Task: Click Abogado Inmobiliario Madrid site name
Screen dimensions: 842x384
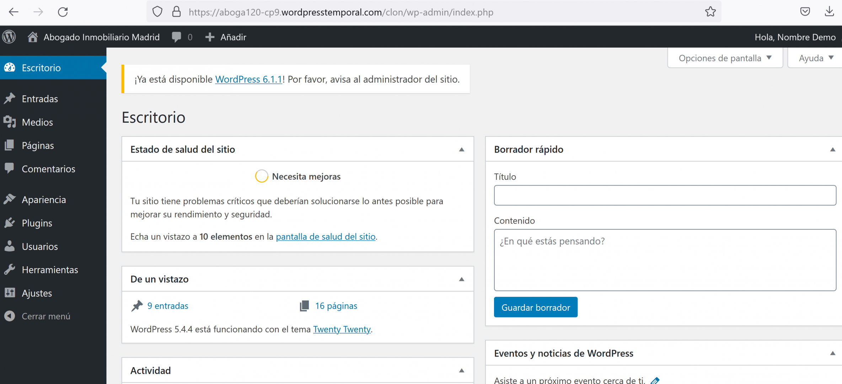Action: [101, 37]
